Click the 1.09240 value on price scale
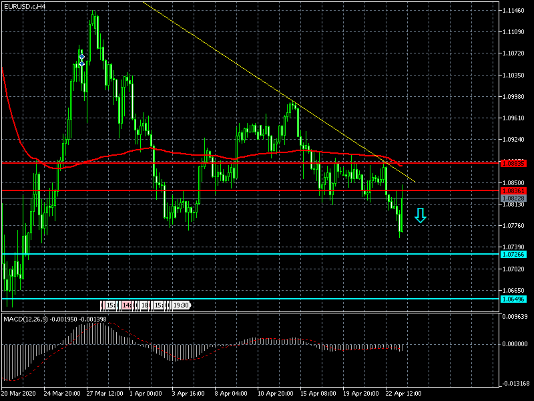The height and width of the screenshot is (401, 534). pyautogui.click(x=515, y=140)
